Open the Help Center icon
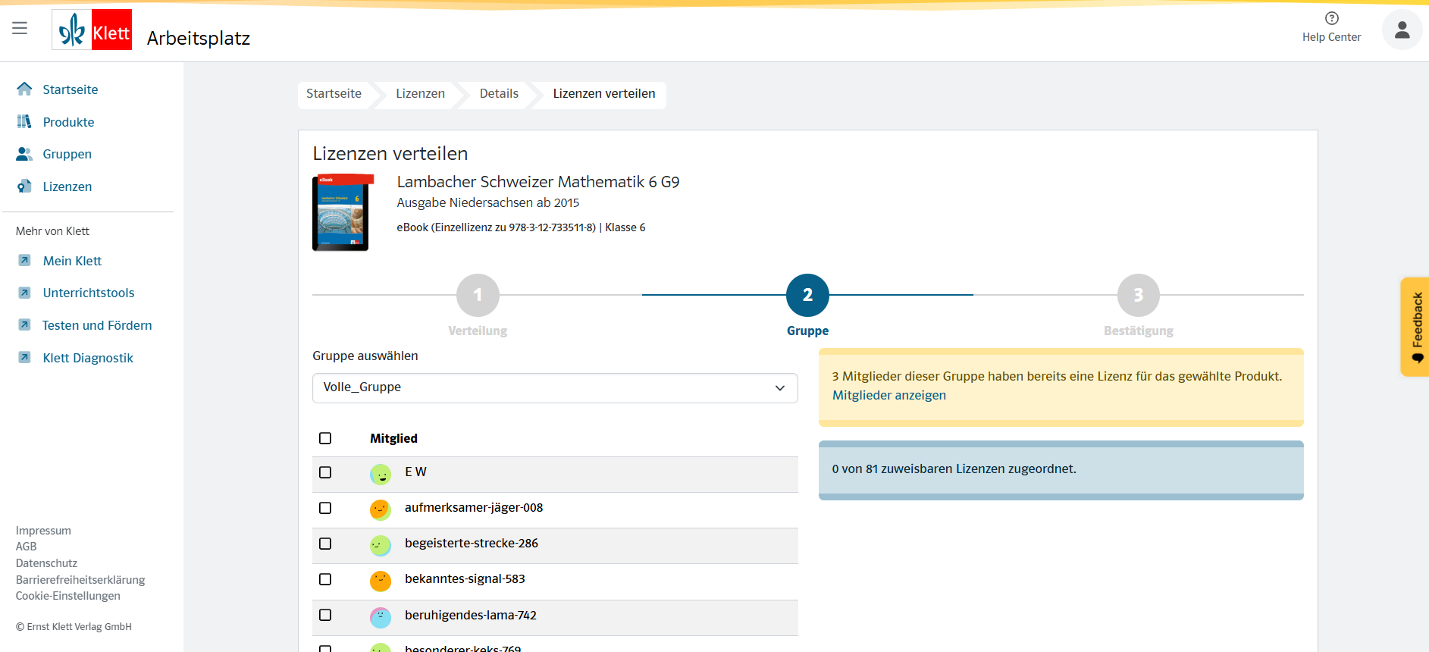This screenshot has height=652, width=1429. pos(1331,19)
